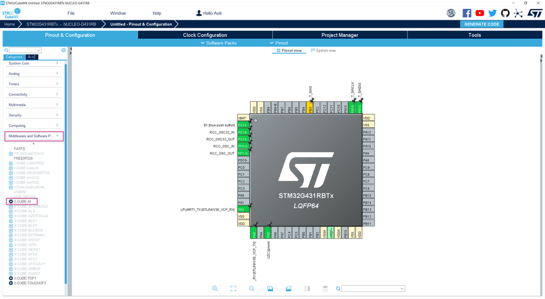545x299 pixels.
Task: Collapse the Middleware and Software Packs category
Action: (34, 136)
